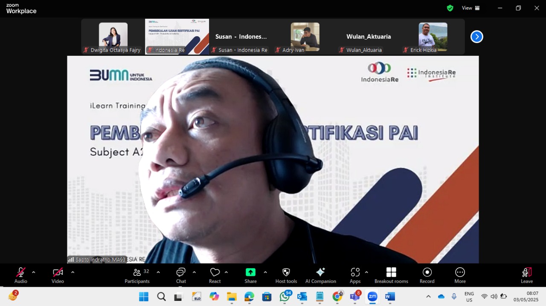This screenshot has width=546, height=306.
Task: Open the React emoji menu
Action: click(215, 275)
